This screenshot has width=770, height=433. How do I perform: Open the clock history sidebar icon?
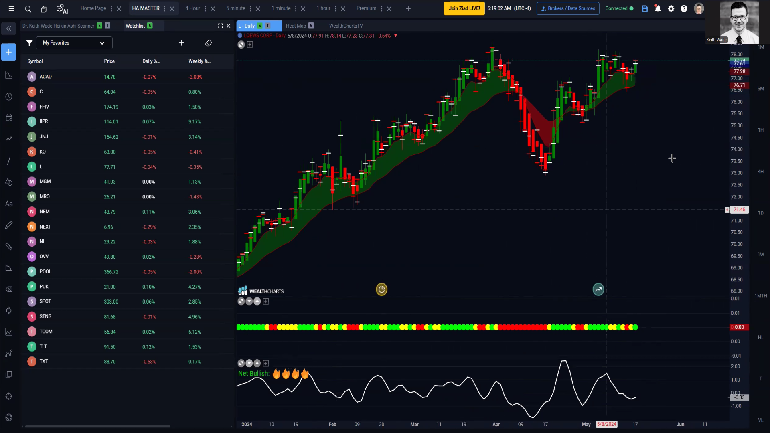click(9, 97)
